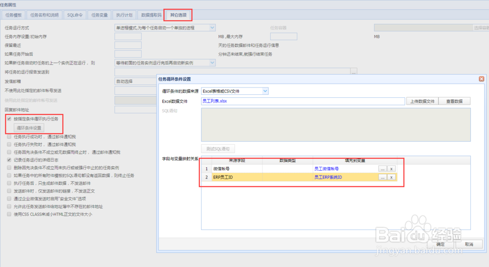This screenshot has width=489, height=267.
Task: Check 删除因先决条件不成立而未执行 task instance option
Action: tap(9, 168)
